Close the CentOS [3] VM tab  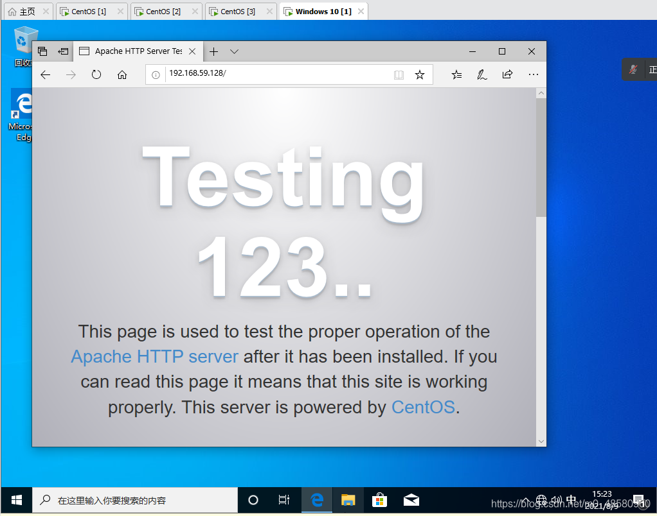pos(269,12)
